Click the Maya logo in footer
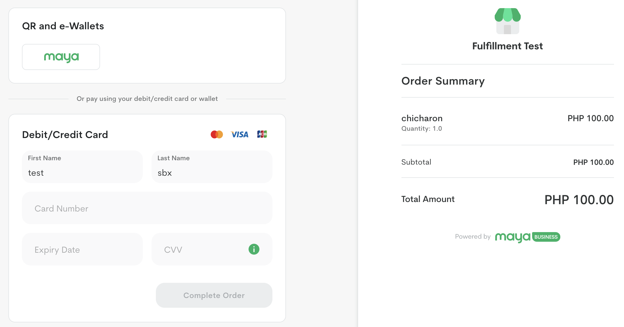Image resolution: width=624 pixels, height=327 pixels. [x=512, y=237]
